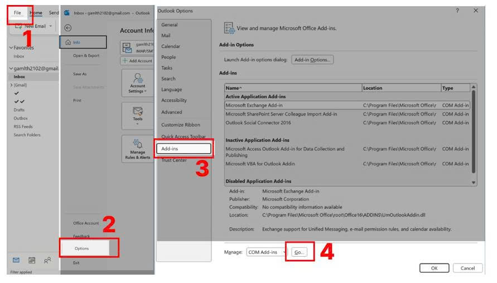497x283 pixels.
Task: Sort add-ins by Type column header
Action: coord(456,88)
